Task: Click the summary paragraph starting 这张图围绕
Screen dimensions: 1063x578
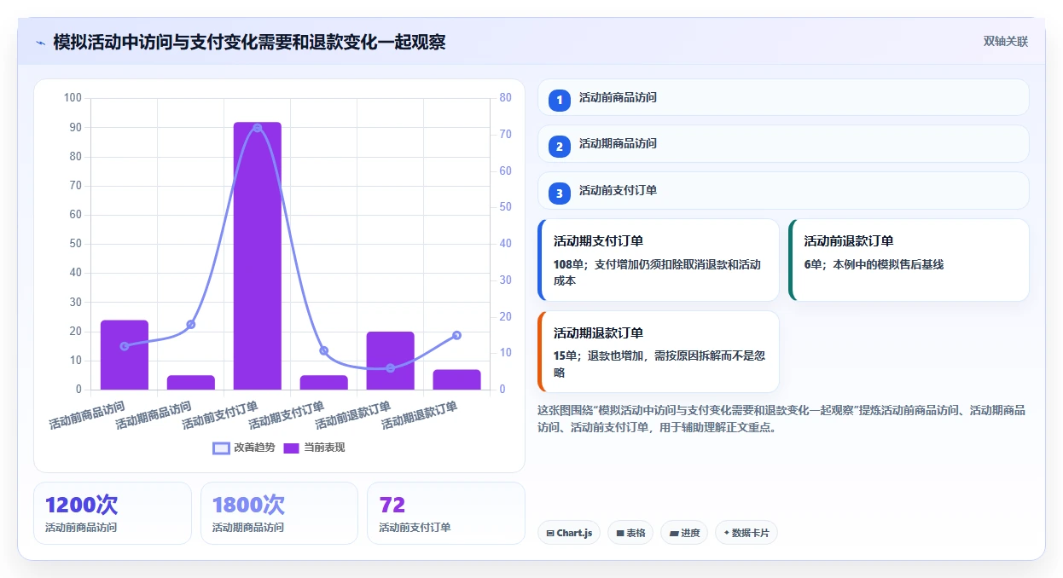Action: [x=781, y=419]
